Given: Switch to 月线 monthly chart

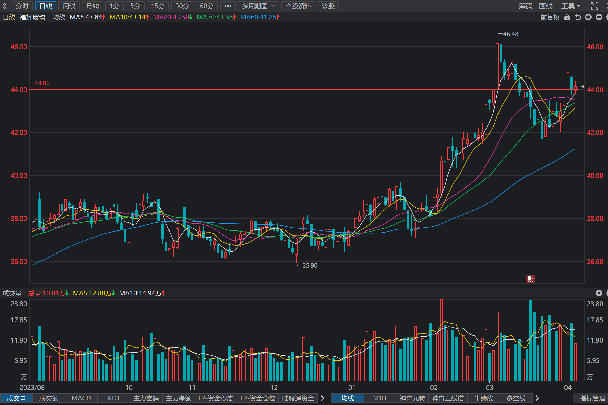Looking at the screenshot, I should click(x=92, y=6).
